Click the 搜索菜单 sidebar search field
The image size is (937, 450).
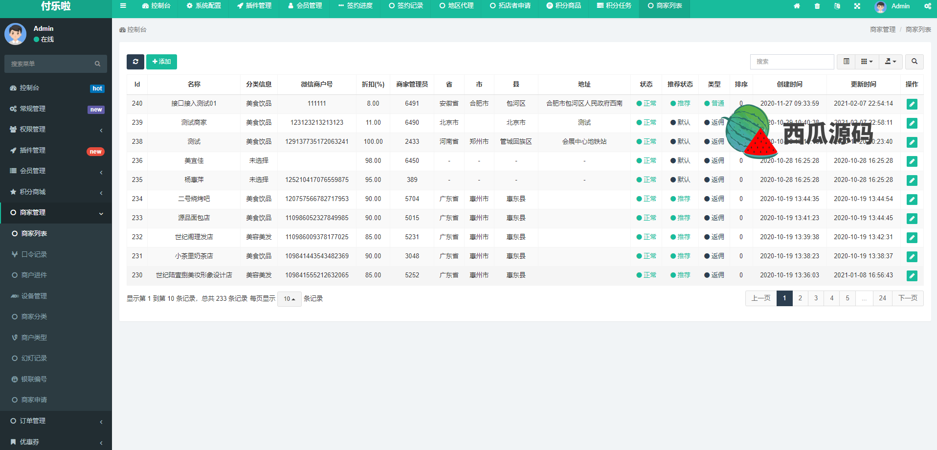coord(49,64)
